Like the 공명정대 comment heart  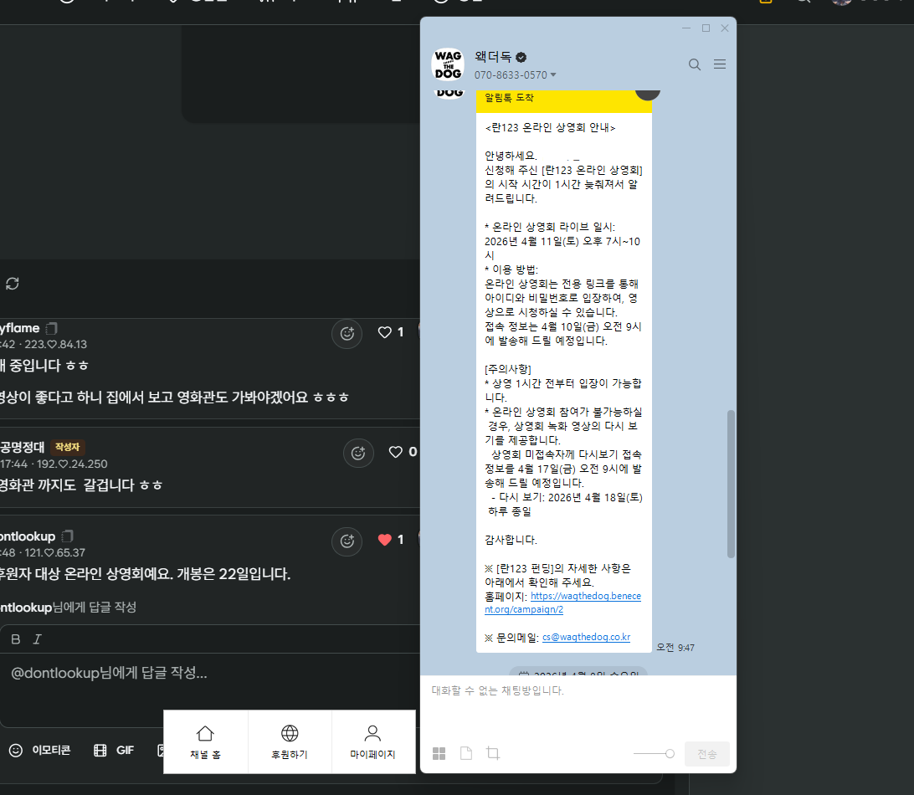(x=396, y=452)
